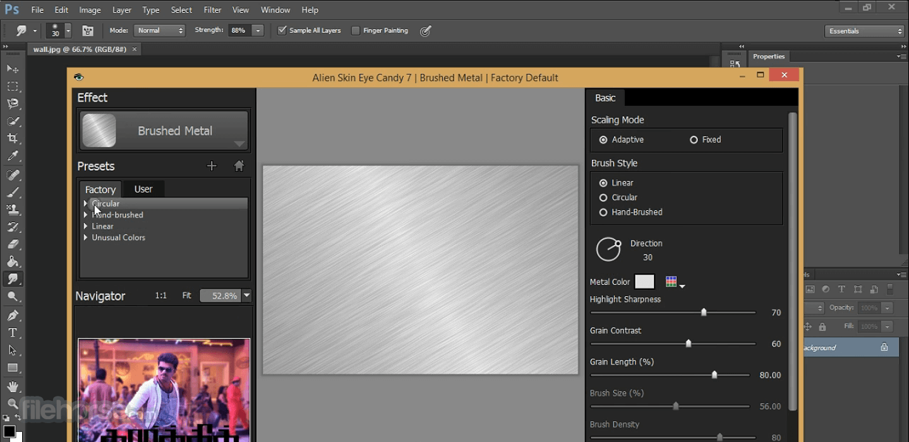
Task: Expand the Unusual Colors preset group
Action: click(x=85, y=237)
